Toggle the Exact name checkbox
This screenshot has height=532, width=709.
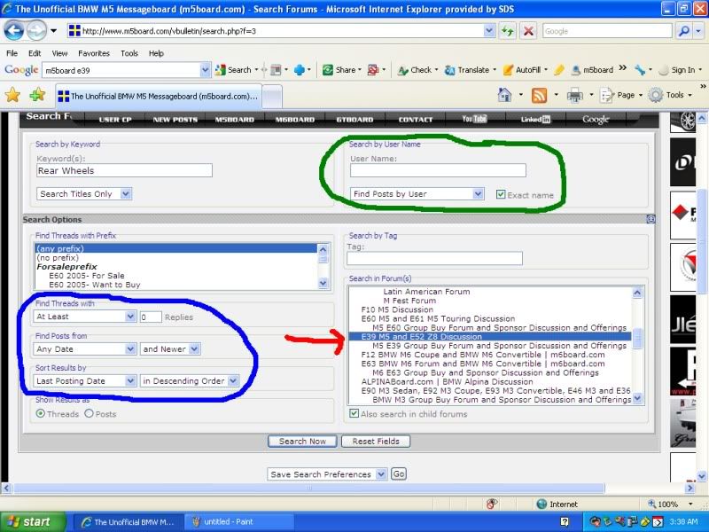click(501, 194)
